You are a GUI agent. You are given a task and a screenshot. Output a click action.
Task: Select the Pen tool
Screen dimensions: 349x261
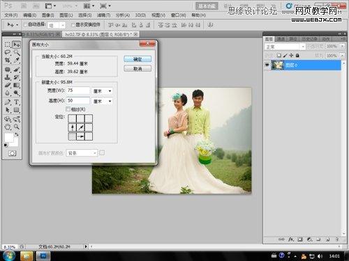pyautogui.click(x=8, y=102)
